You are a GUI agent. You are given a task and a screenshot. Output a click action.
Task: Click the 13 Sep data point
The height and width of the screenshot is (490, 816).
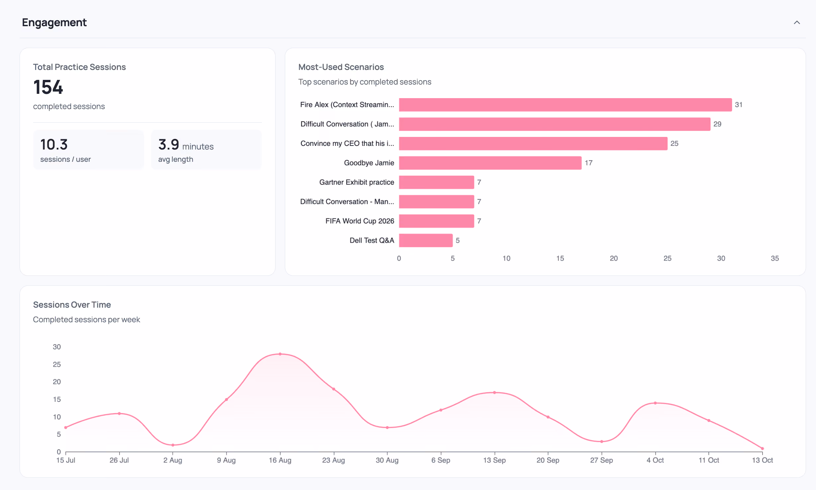pos(494,393)
